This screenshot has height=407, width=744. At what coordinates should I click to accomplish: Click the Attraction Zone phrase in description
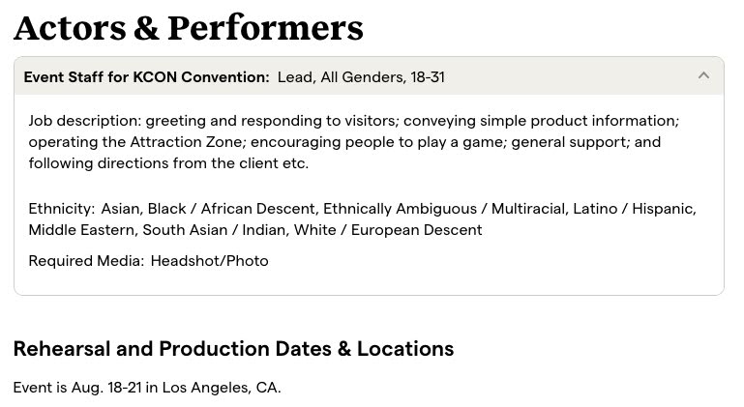click(186, 142)
